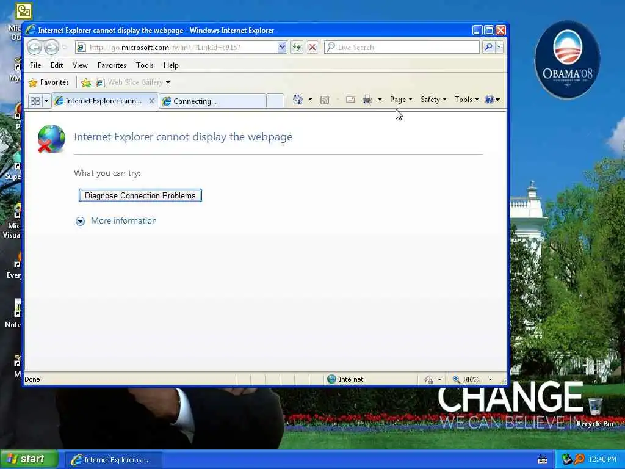The width and height of the screenshot is (625, 469).
Task: Close the 'Internet Explorer cann...' tab
Action: (x=151, y=101)
